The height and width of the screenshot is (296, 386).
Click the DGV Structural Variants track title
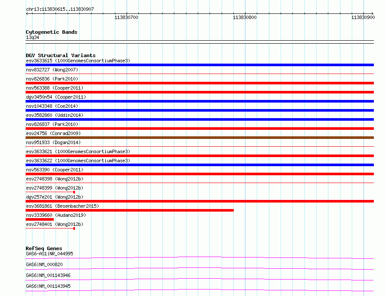61,55
